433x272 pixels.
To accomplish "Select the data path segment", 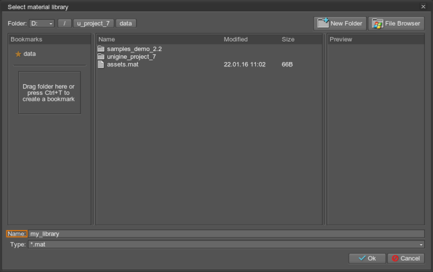I will coord(126,23).
